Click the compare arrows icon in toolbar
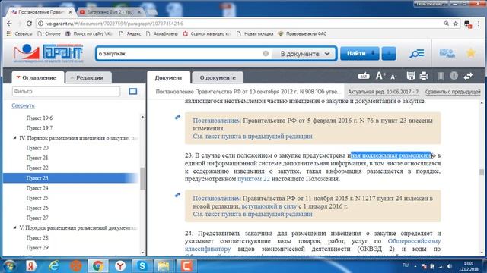The width and height of the screenshot is (487, 273). tap(468, 76)
